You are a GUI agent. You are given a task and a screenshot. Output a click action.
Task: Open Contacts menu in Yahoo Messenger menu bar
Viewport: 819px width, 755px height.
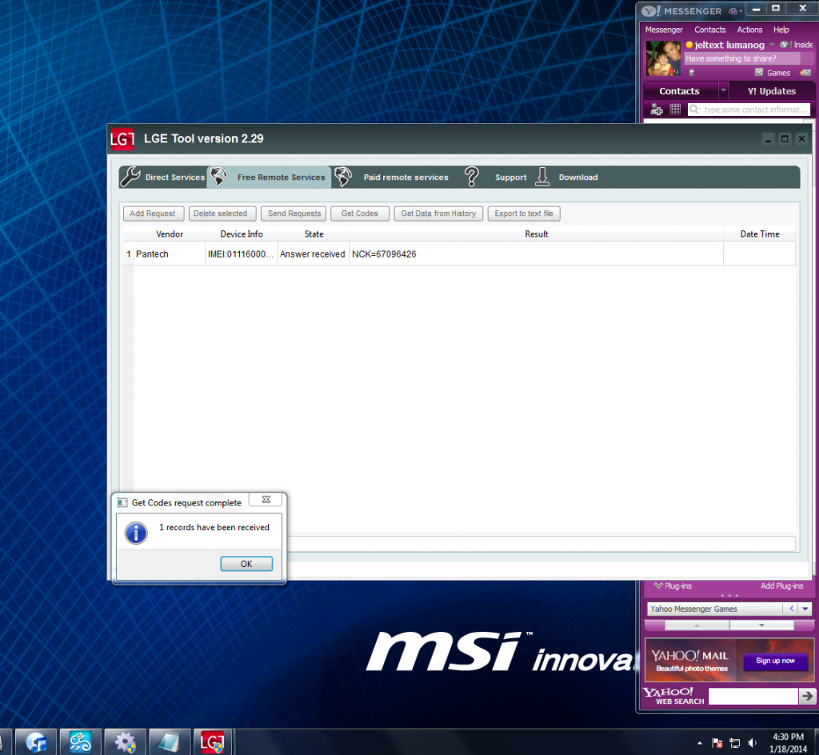pos(710,30)
